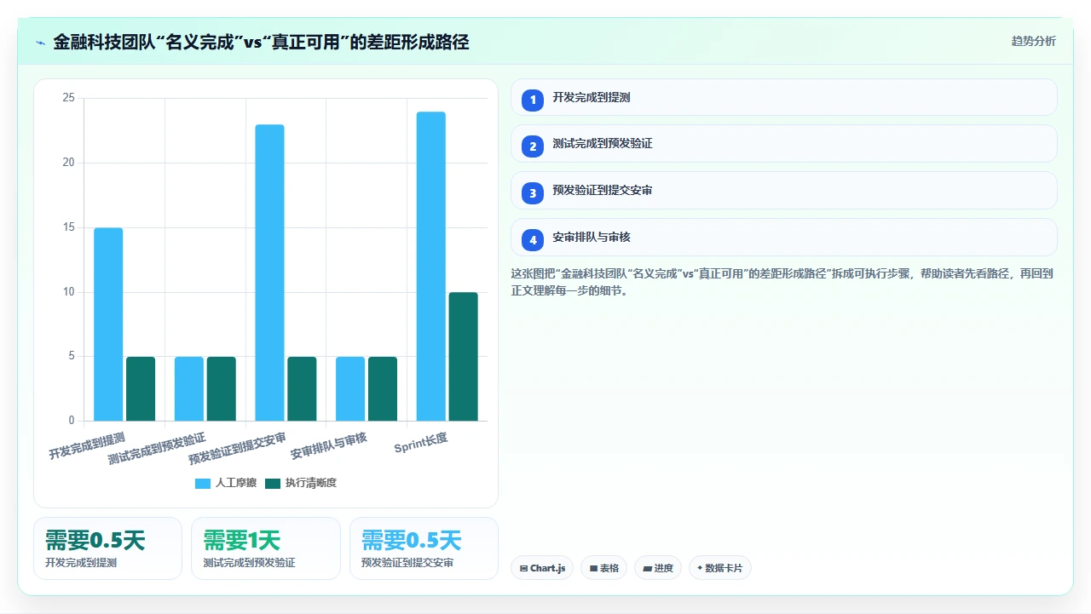The width and height of the screenshot is (1091, 614).
Task: Click the 执行清晰度 bar for 安审排队与审核
Action: point(383,388)
